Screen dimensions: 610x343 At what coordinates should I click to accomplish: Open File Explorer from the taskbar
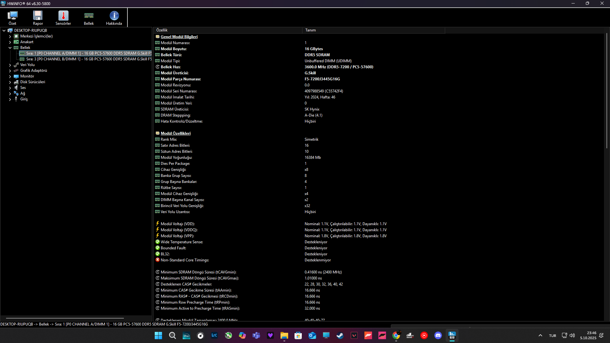click(x=284, y=335)
